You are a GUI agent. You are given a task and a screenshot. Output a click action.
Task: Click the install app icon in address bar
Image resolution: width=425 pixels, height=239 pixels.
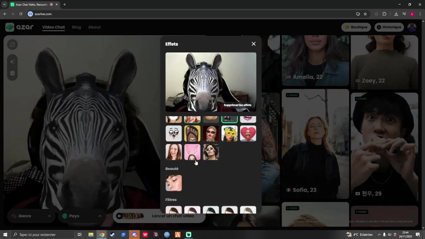(358, 14)
